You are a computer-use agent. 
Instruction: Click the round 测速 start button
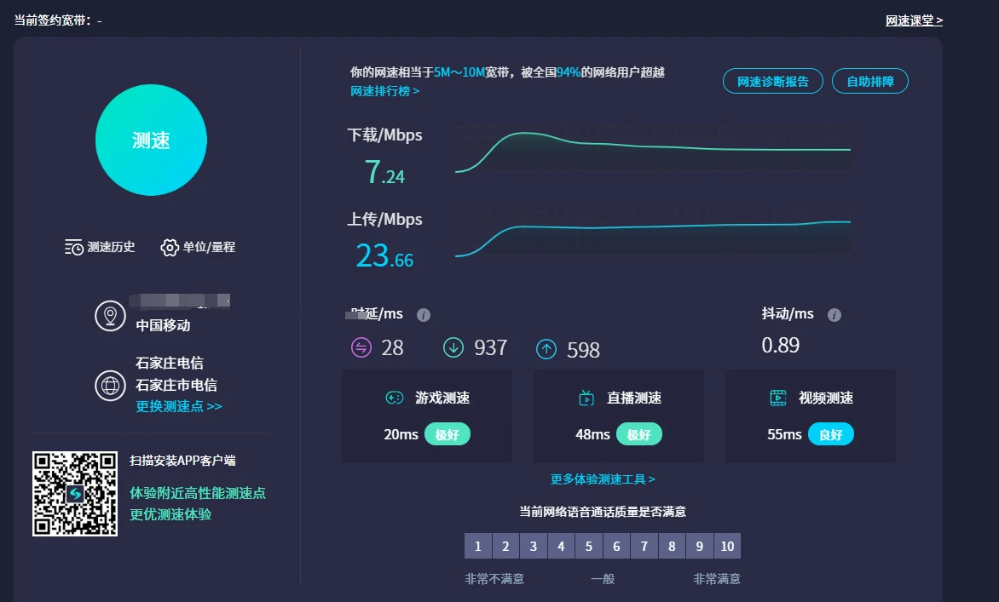pos(151,140)
